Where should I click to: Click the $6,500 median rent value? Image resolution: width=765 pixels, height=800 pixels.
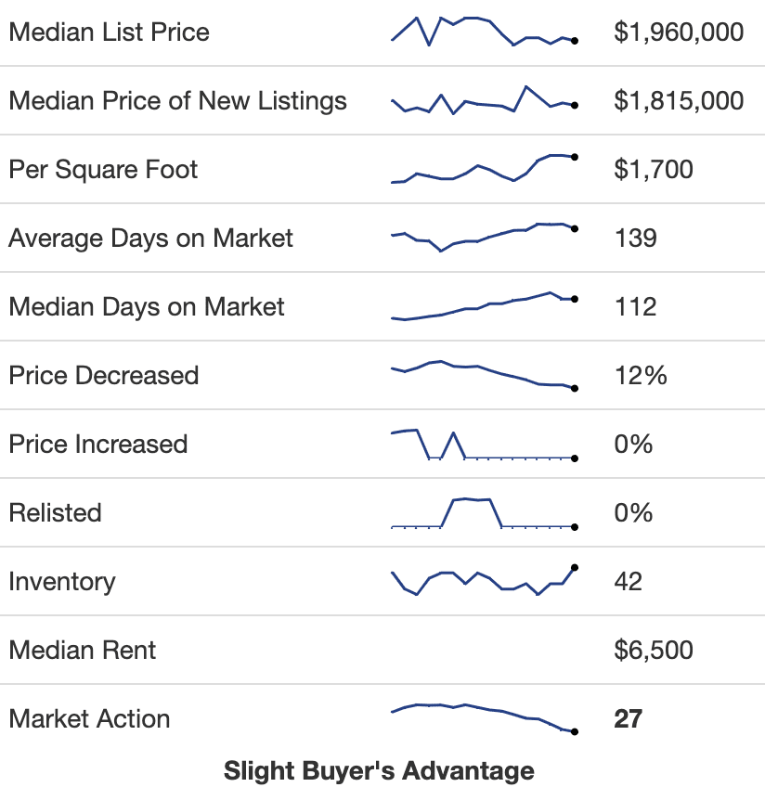pos(654,651)
